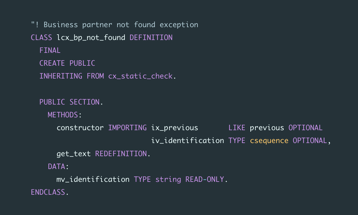Select the ix_previous parameter name
Viewport: 358px width, 215px height.
(x=175, y=128)
